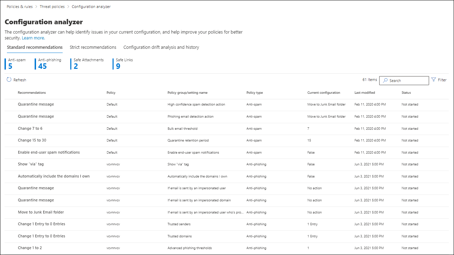Screen dimensions: 454x255
Task: Sort by Recommendations column header
Action: [32, 93]
